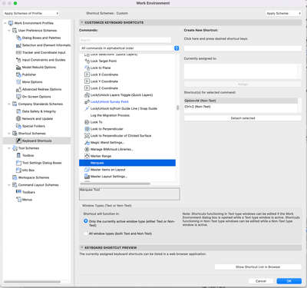Select Look to Perpendicular of Clicked Surface

(120, 136)
